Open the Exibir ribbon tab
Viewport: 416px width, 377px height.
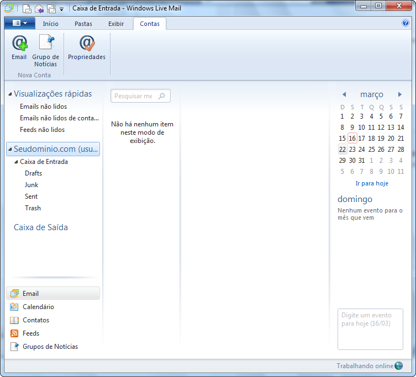(x=116, y=24)
